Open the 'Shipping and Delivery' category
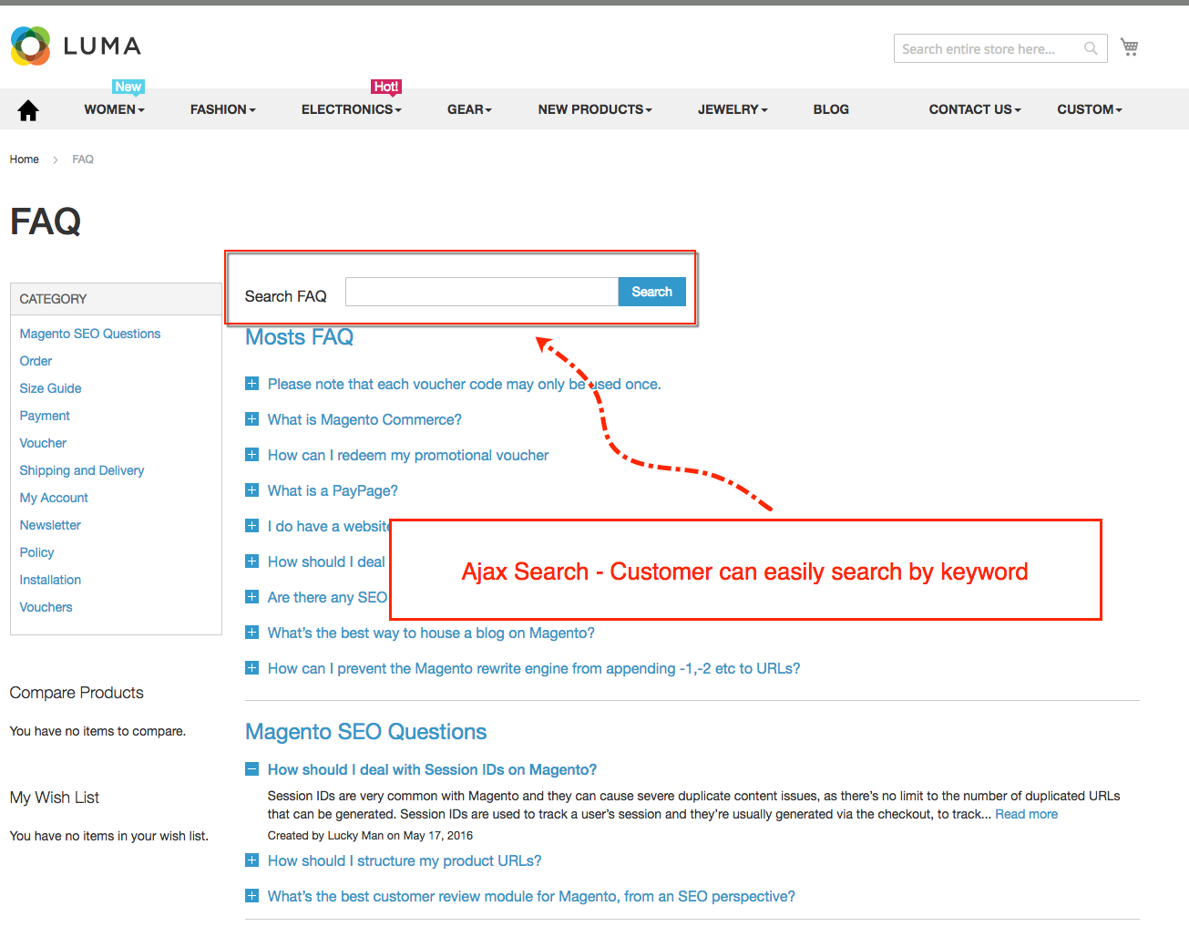Screen dimensions: 1189x927 (81, 470)
